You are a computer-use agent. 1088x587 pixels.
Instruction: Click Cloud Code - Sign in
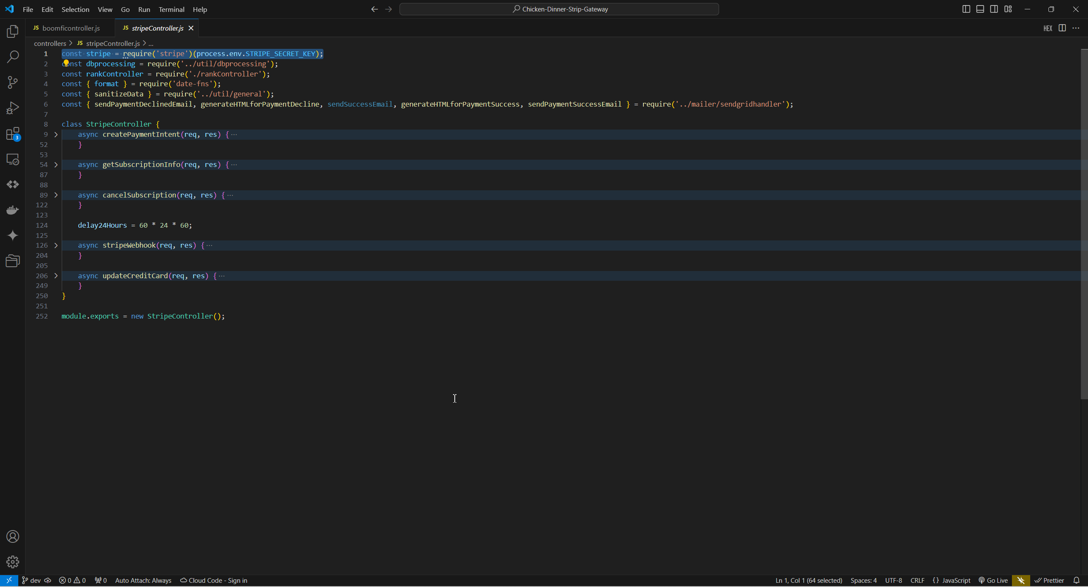tap(214, 580)
